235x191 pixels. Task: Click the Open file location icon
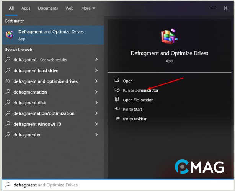(117, 100)
